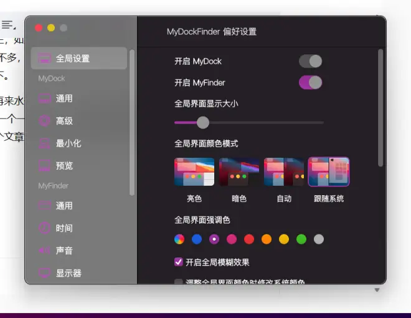Select the 跟随系统 color mode thumbnail
The height and width of the screenshot is (318, 411).
coord(329,172)
